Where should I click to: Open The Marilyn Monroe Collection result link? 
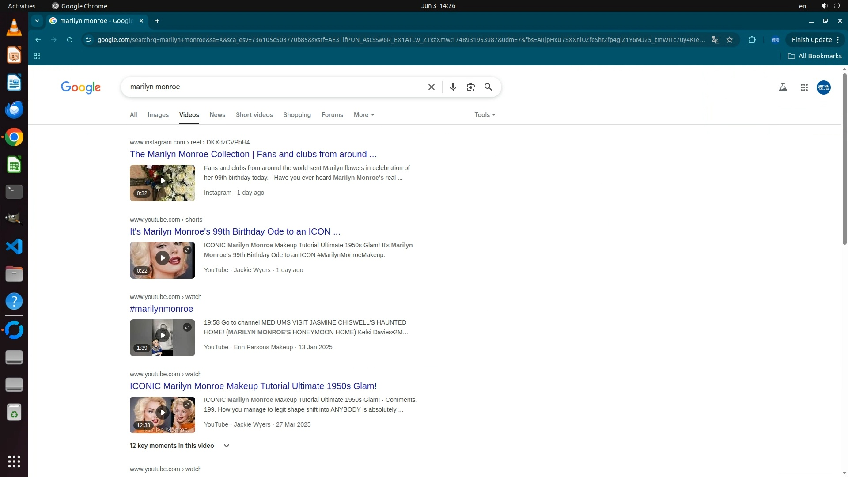click(253, 154)
